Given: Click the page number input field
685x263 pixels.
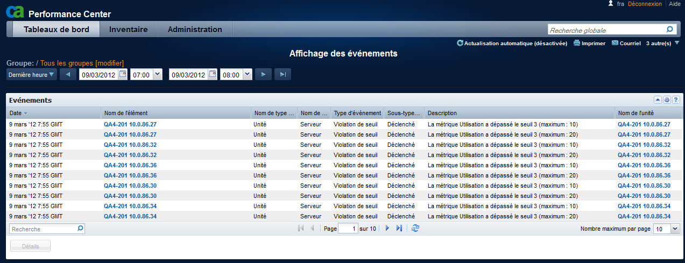Looking at the screenshot, I should click(x=348, y=229).
